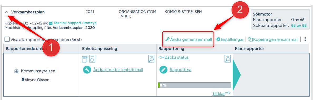Click Till klar arrow link

221,93
